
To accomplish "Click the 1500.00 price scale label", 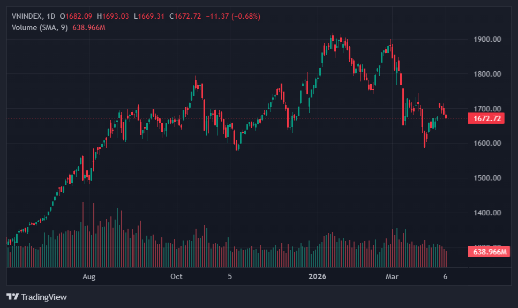I will tap(487, 178).
